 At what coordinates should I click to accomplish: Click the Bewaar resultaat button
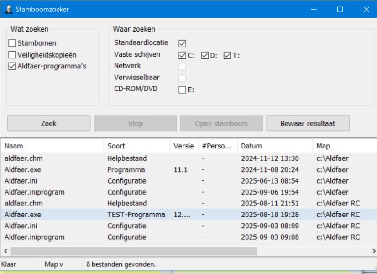coord(308,123)
